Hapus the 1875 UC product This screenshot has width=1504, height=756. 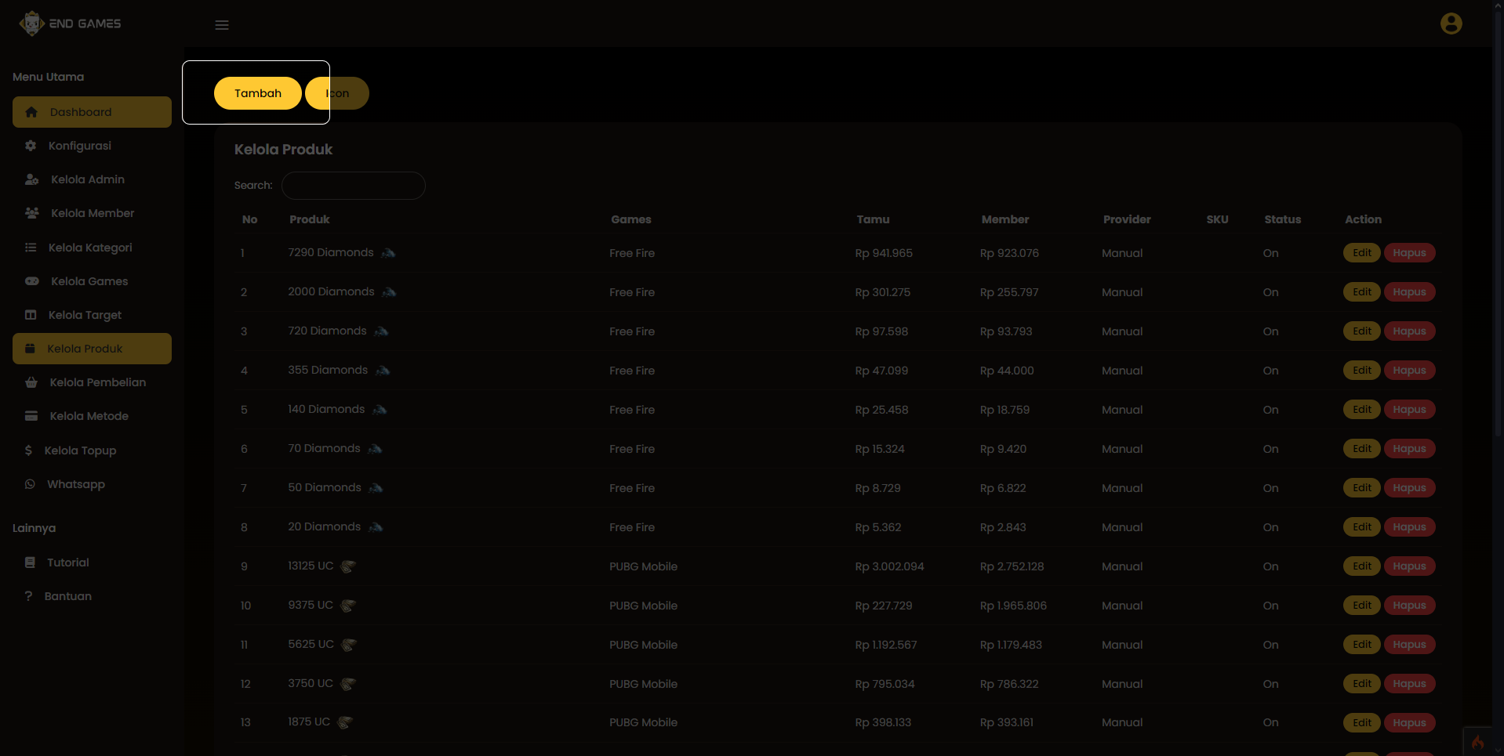(1409, 722)
